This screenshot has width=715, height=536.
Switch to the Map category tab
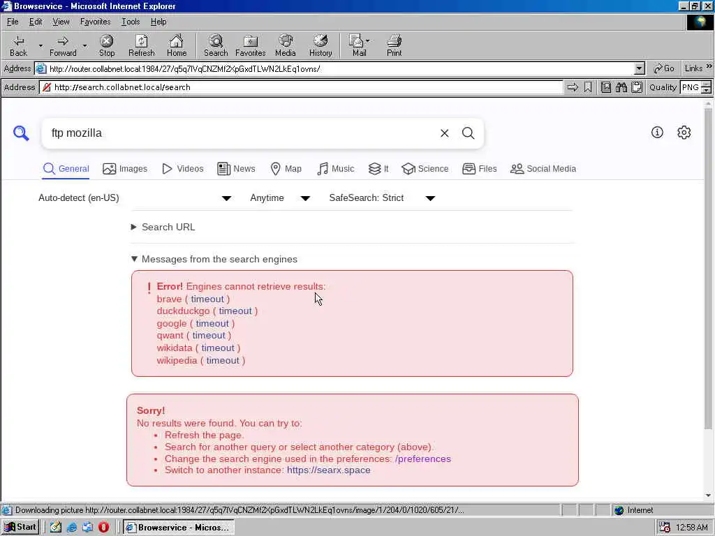(286, 169)
